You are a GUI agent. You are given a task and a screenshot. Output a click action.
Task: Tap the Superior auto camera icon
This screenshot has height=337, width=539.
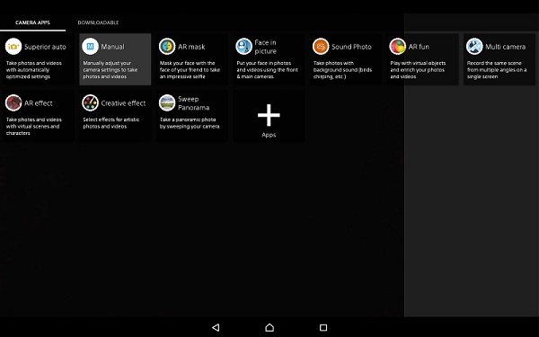tap(13, 47)
